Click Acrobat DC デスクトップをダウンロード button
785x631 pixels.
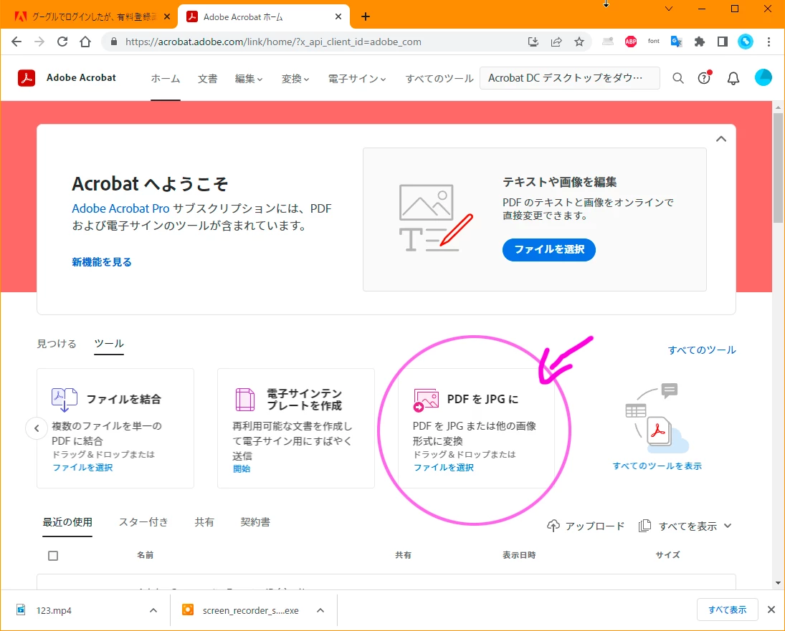[x=570, y=78]
